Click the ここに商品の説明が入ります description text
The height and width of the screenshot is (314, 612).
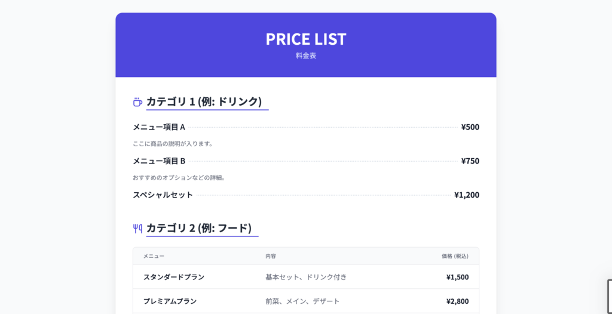[x=173, y=144]
